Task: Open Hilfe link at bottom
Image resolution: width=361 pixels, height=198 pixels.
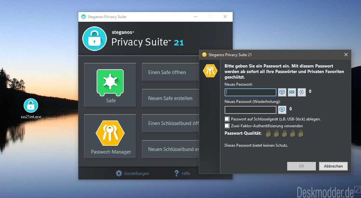Action: point(186,173)
